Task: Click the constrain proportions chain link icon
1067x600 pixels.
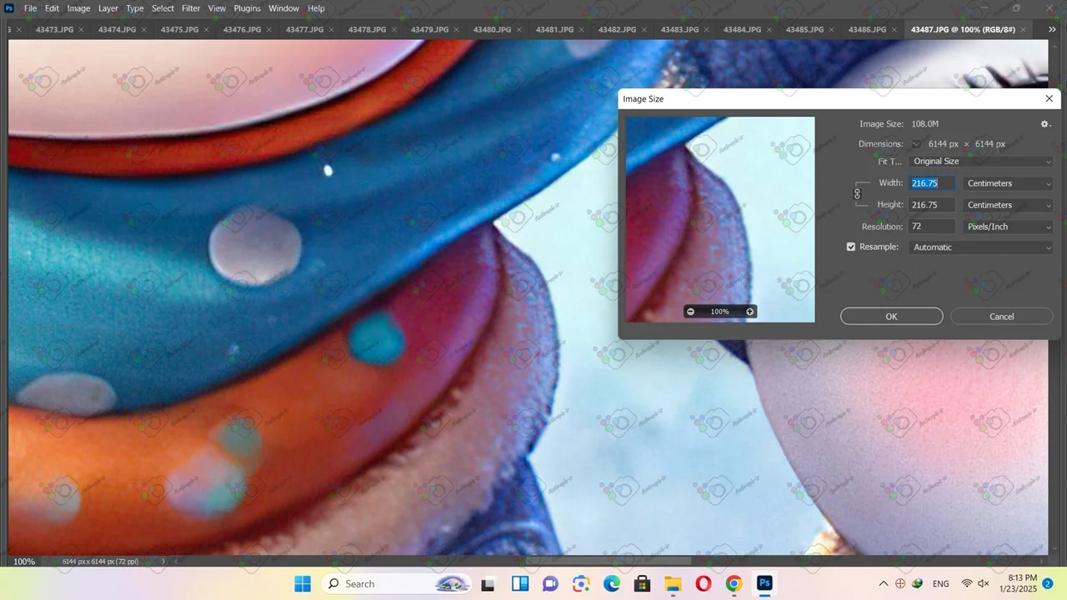Action: (x=857, y=194)
